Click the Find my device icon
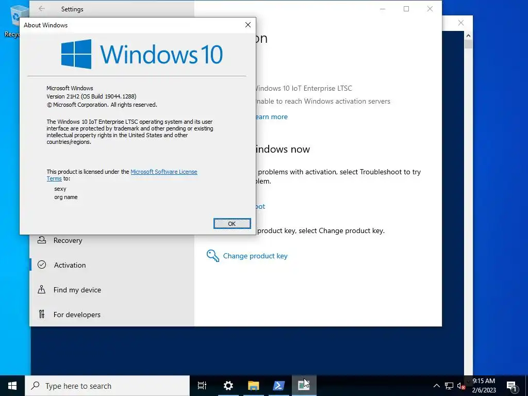Screen dimensions: 528x396 tap(41, 290)
